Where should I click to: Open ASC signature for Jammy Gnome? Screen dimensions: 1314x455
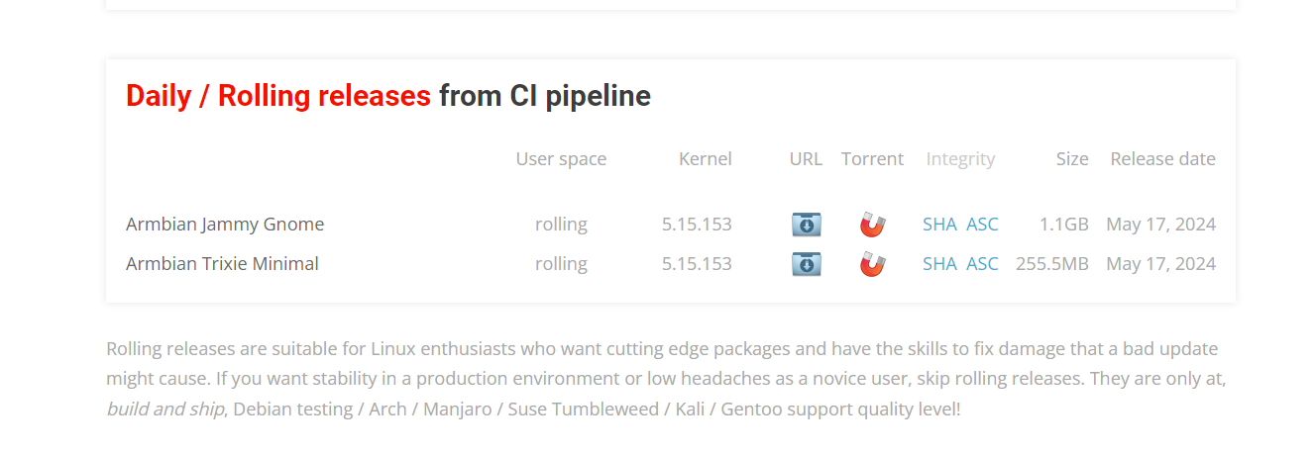coord(982,225)
